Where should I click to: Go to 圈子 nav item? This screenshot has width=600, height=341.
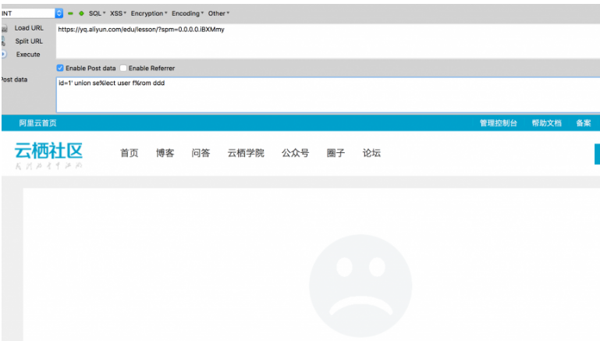click(336, 153)
